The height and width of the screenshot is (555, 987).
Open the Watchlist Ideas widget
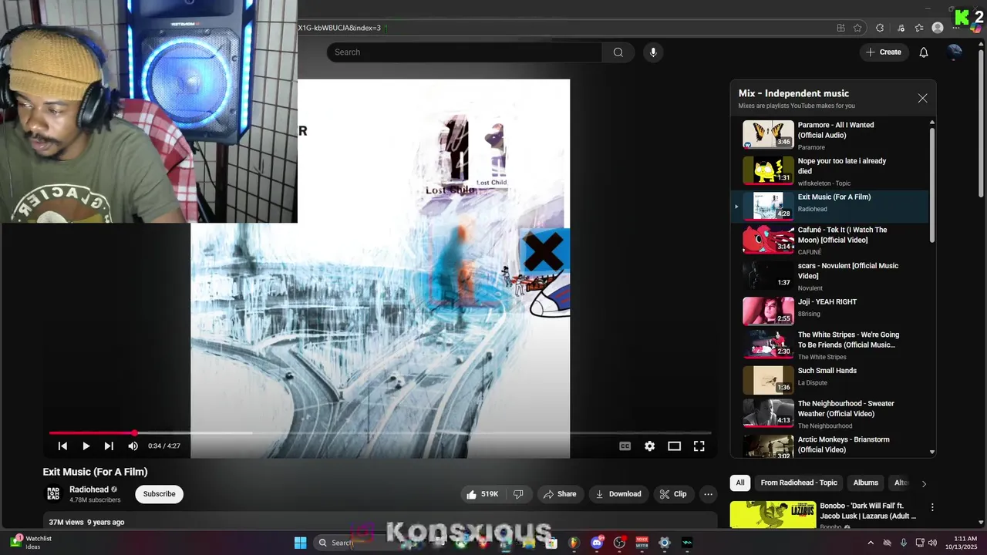point(29,543)
